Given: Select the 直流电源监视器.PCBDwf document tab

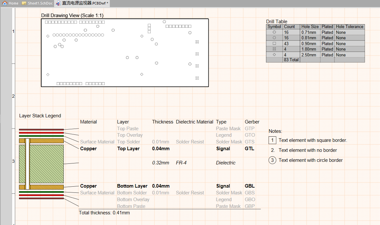Looking at the screenshot, I should (82, 3).
